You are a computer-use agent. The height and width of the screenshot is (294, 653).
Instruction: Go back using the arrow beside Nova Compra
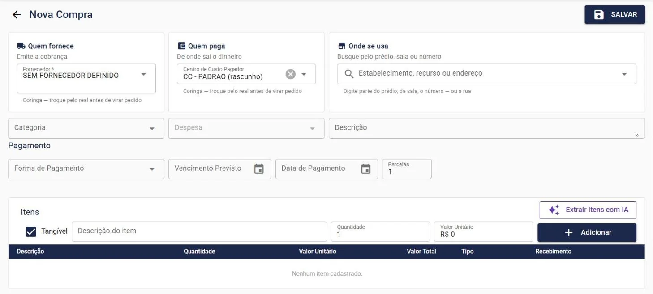[x=17, y=15]
